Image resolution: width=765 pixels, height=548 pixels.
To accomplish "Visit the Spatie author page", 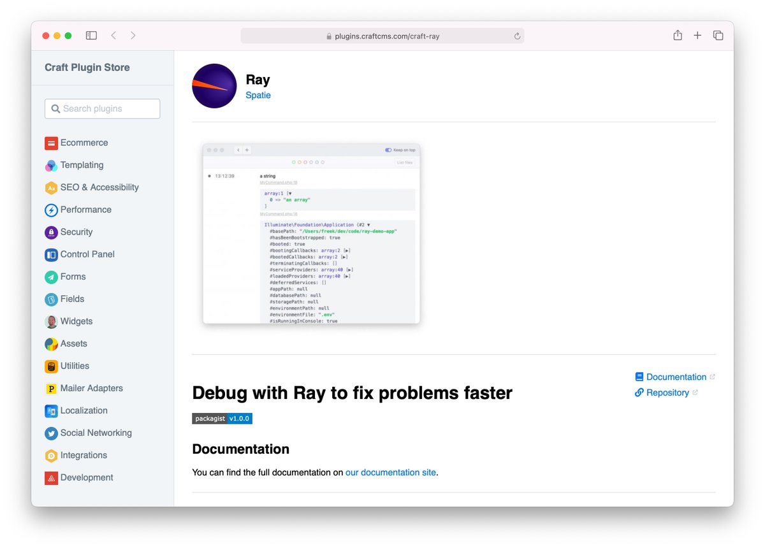I will click(258, 95).
